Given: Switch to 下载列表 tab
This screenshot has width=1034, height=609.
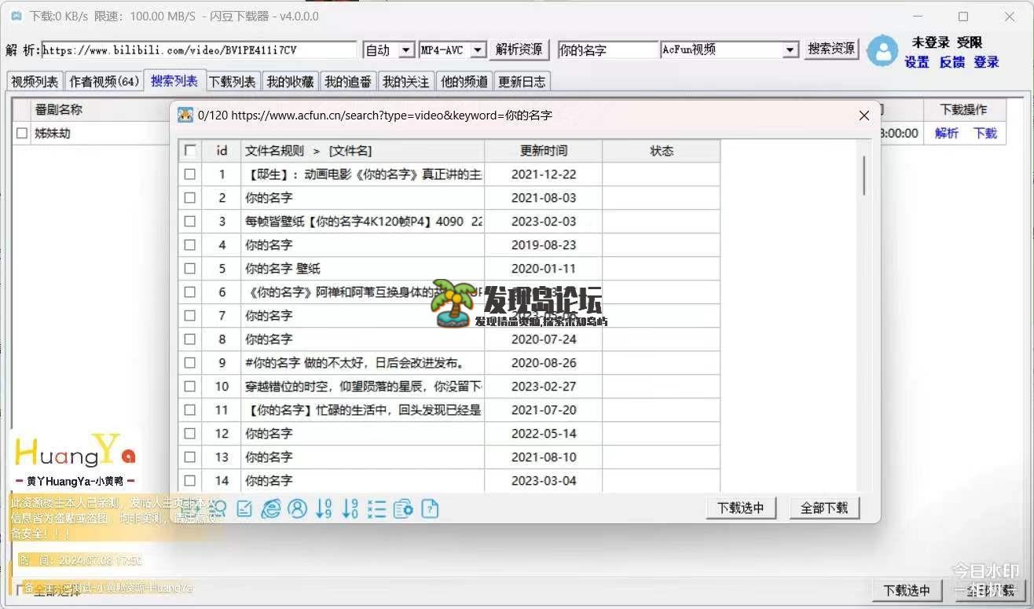Looking at the screenshot, I should click(x=233, y=82).
